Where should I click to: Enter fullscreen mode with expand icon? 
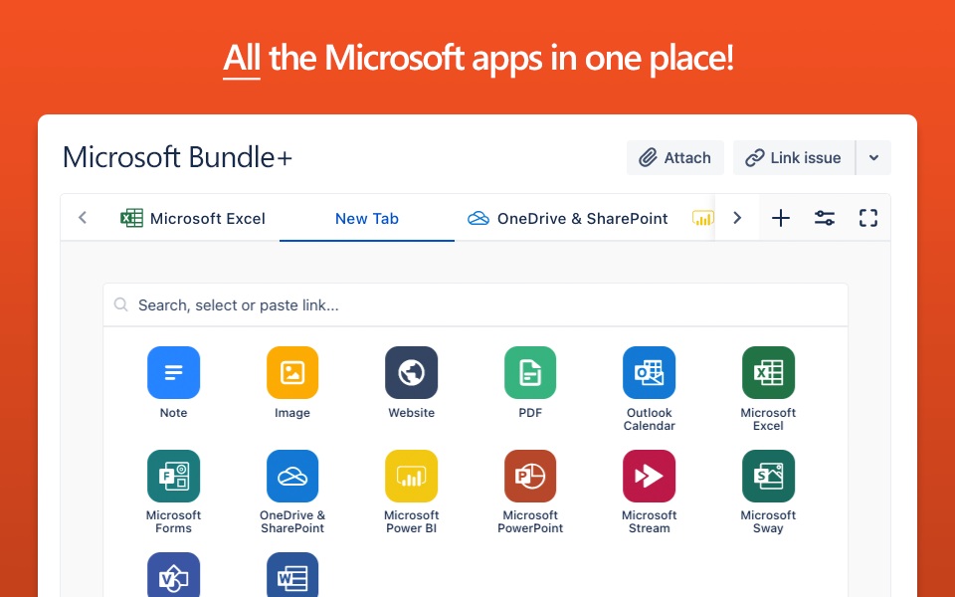tap(868, 218)
